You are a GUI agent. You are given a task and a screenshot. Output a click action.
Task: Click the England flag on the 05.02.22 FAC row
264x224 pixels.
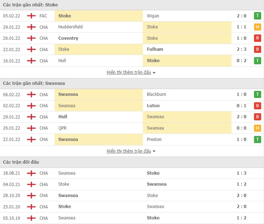[31, 16]
